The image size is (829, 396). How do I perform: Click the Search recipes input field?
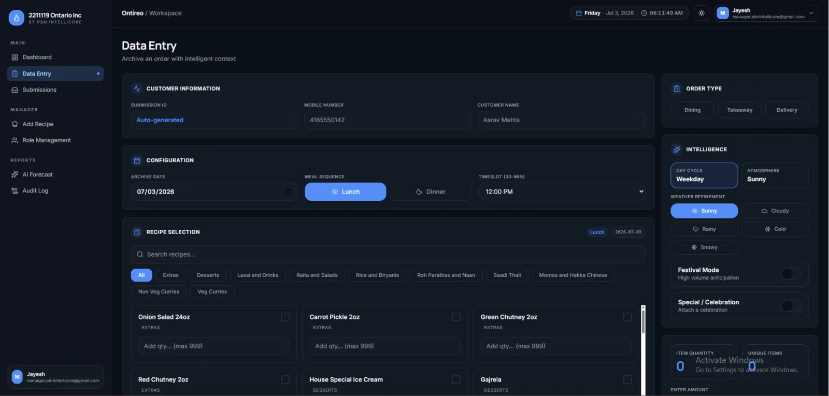388,254
